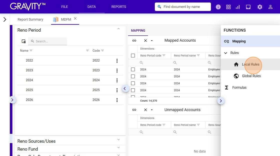Check the second 2024 Mapped Accounts row
Viewport: 280px width, 156px height.
[133, 77]
